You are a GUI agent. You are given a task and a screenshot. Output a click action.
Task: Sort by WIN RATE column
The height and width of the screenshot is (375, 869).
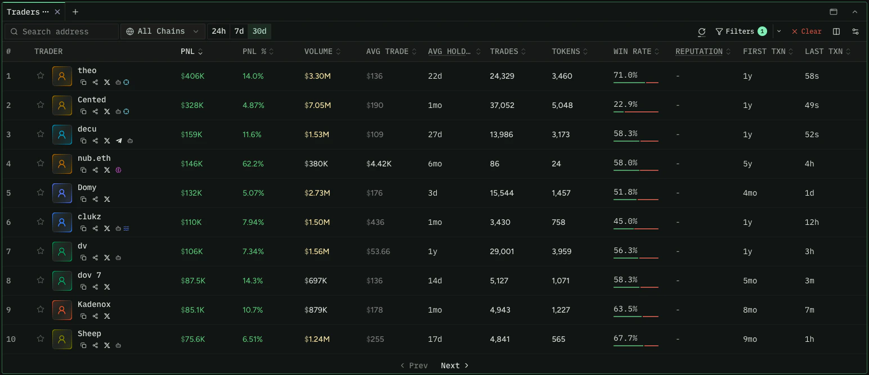click(637, 51)
